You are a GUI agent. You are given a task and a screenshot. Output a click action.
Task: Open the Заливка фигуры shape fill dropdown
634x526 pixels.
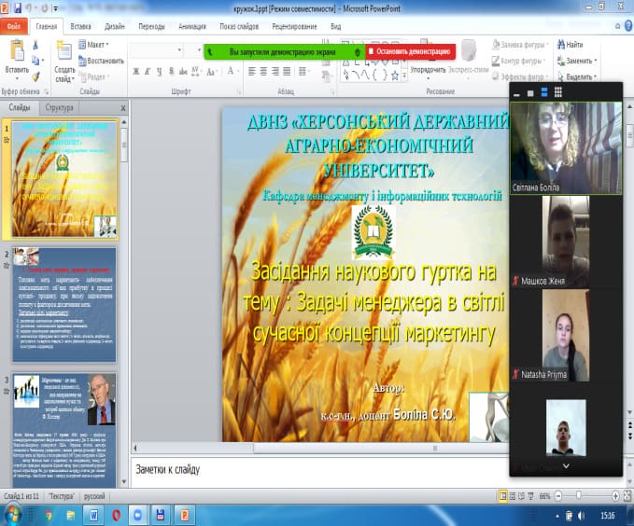tap(520, 45)
